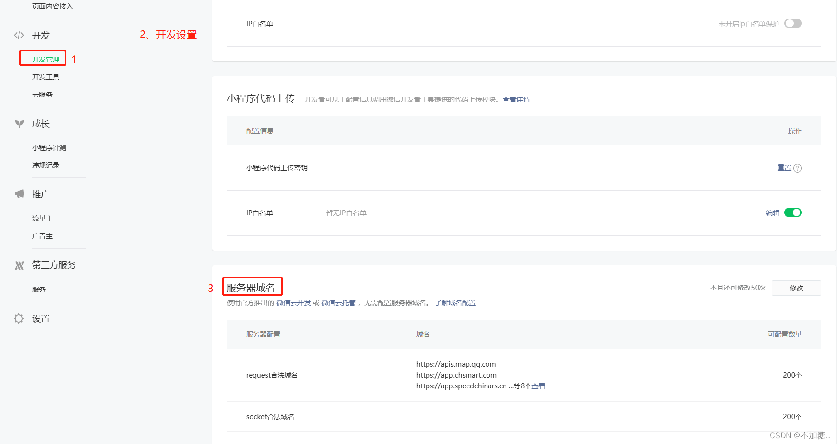Go to 小程序评测 page
The image size is (837, 444).
pos(49,148)
